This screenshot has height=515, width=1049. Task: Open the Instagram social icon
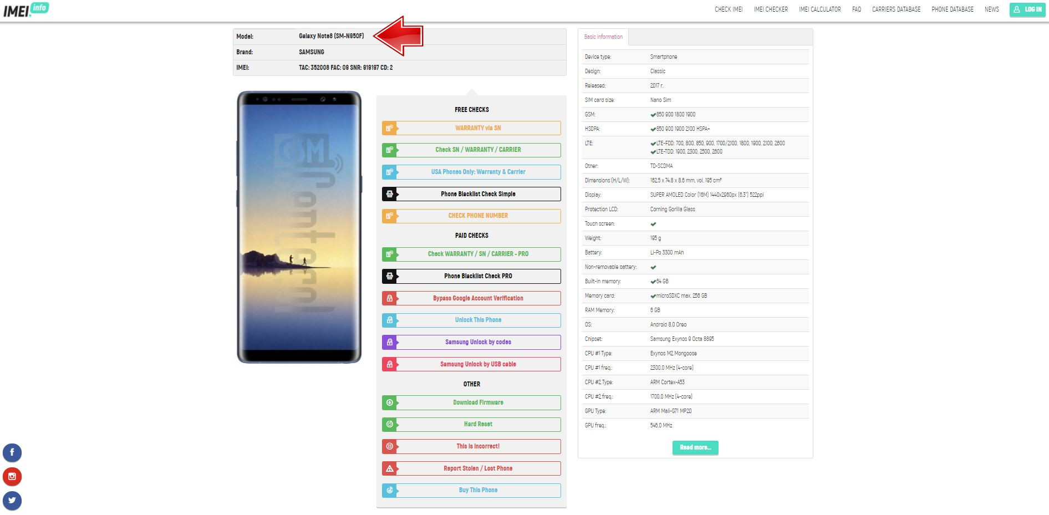12,477
